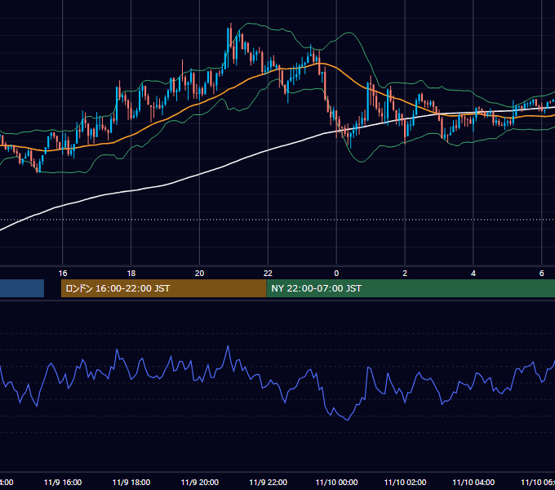The image size is (555, 490).
Task: Click the '22' hour label on chart axis
Action: point(268,273)
